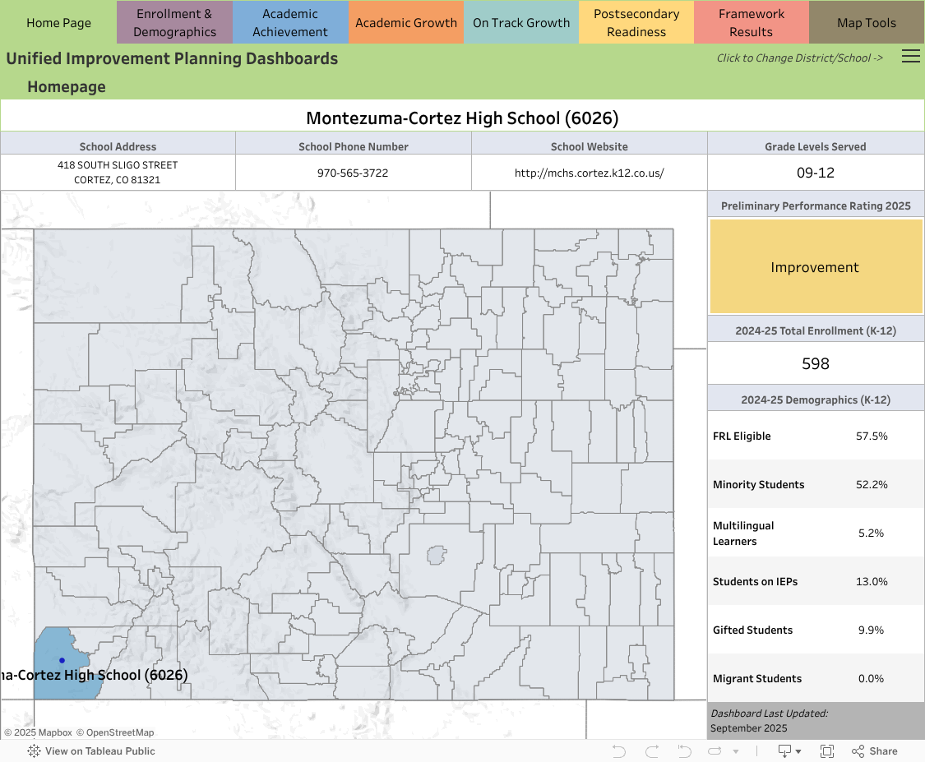Click the Share button label
The width and height of the screenshot is (925, 762).
tap(883, 750)
